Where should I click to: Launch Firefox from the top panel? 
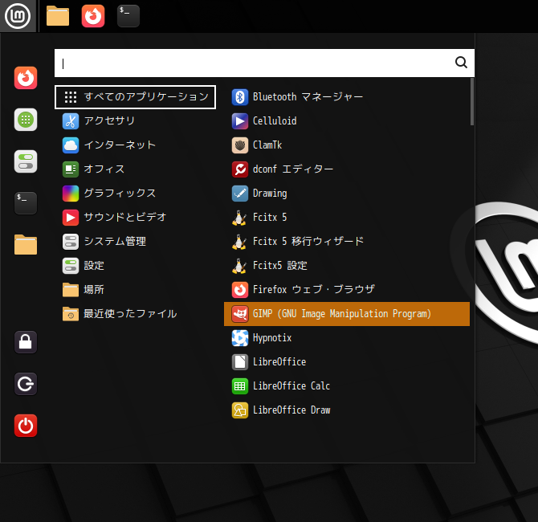click(93, 16)
